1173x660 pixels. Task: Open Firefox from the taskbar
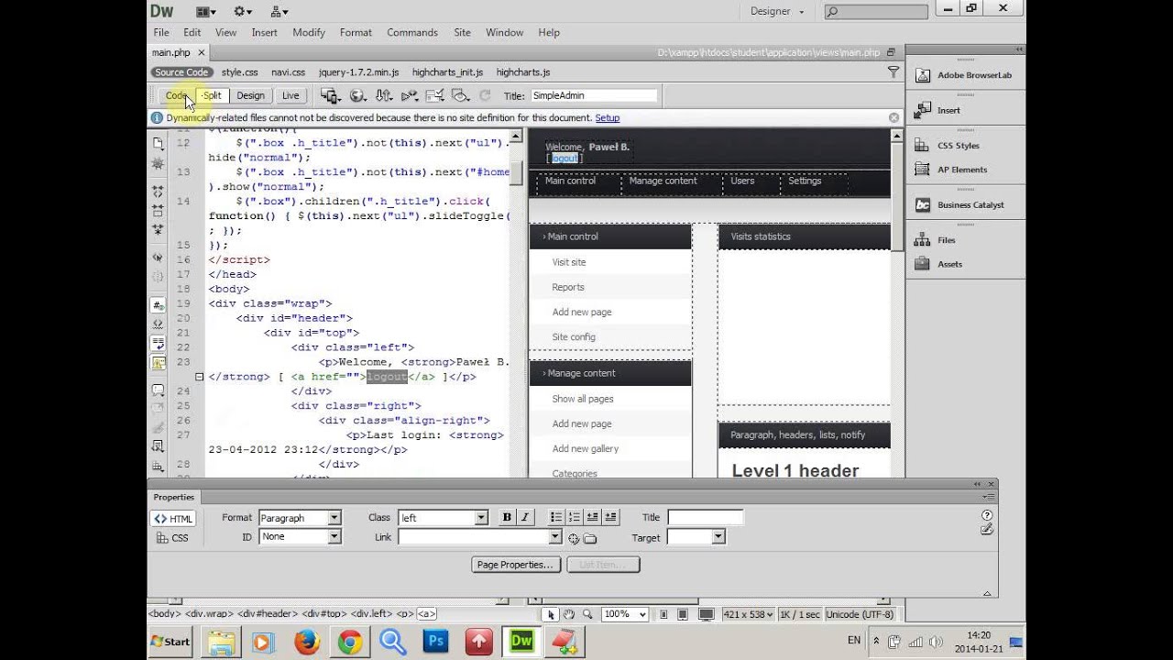tap(307, 642)
